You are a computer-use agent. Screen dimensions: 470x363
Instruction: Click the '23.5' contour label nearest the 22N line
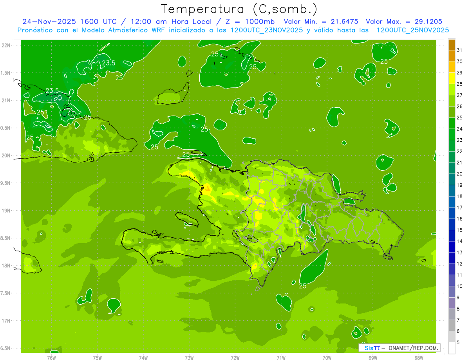coord(108,63)
